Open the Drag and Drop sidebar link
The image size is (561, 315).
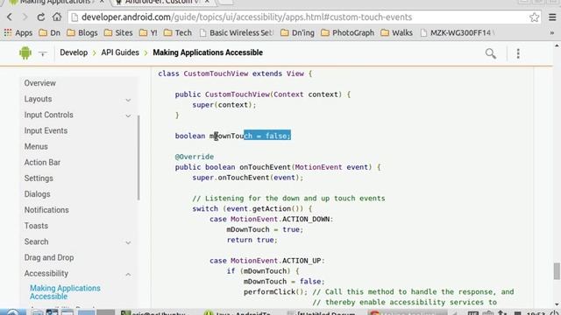(x=49, y=257)
